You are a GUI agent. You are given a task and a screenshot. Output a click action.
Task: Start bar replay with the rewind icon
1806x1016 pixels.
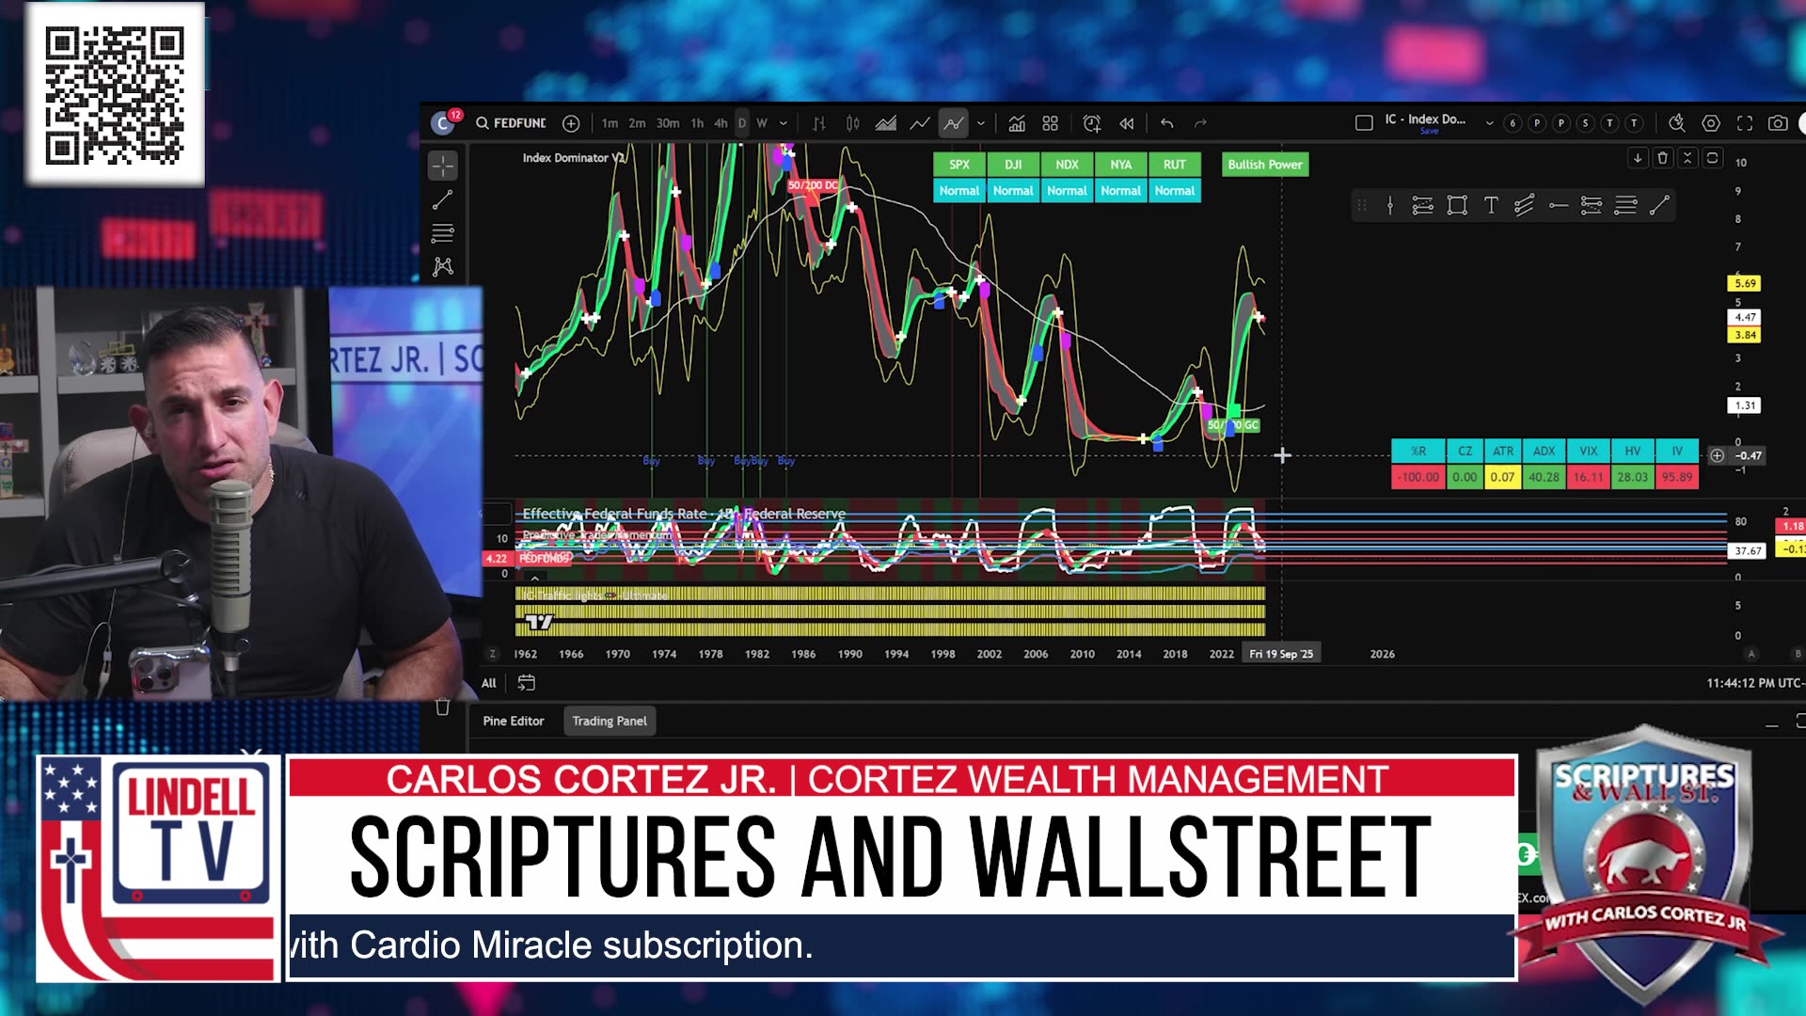click(x=1126, y=123)
